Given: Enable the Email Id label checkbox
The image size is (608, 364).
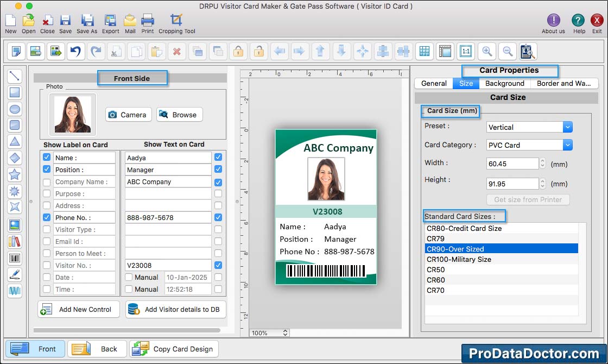Looking at the screenshot, I should coord(47,241).
